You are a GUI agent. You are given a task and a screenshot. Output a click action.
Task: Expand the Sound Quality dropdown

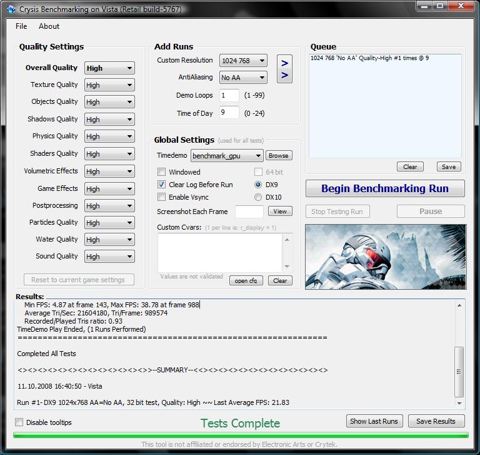point(109,257)
